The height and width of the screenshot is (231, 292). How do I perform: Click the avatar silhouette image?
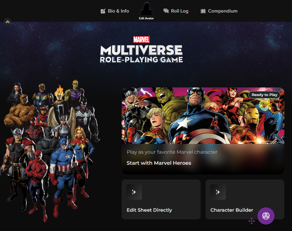pyautogui.click(x=146, y=8)
